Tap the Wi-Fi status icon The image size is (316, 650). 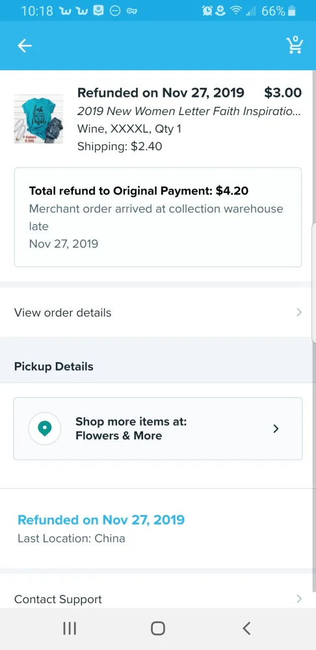237,11
